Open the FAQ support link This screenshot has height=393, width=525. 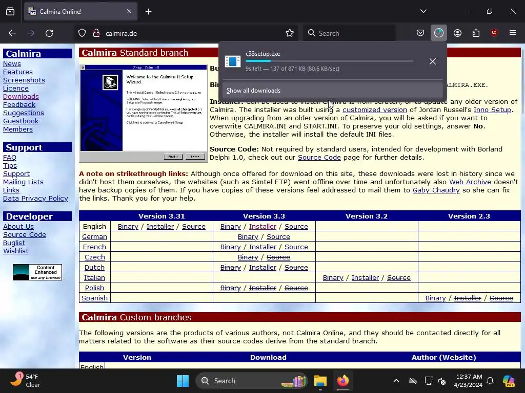[9, 158]
